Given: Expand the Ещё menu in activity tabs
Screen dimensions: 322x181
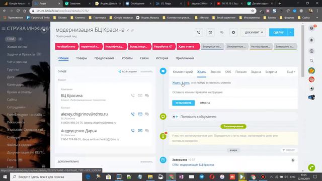Looking at the screenshot, I should pyautogui.click(x=291, y=72).
